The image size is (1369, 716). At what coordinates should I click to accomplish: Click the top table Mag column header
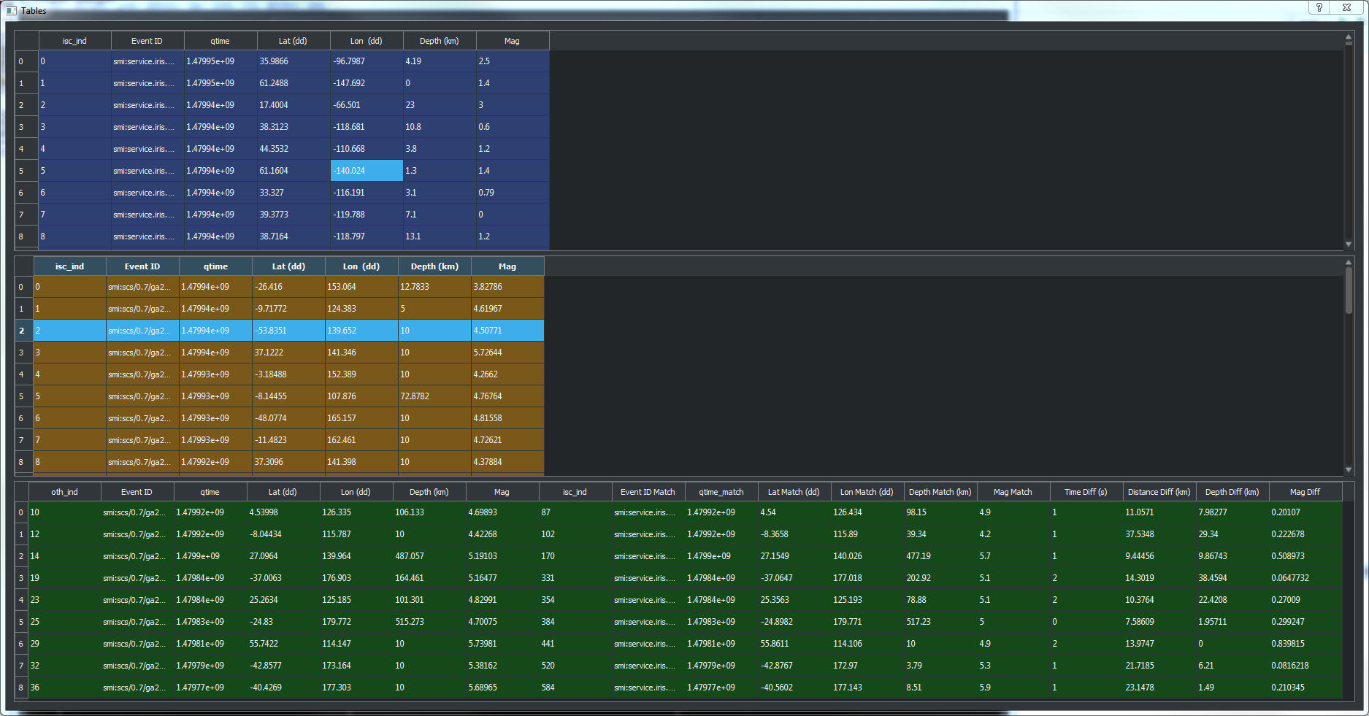point(513,41)
